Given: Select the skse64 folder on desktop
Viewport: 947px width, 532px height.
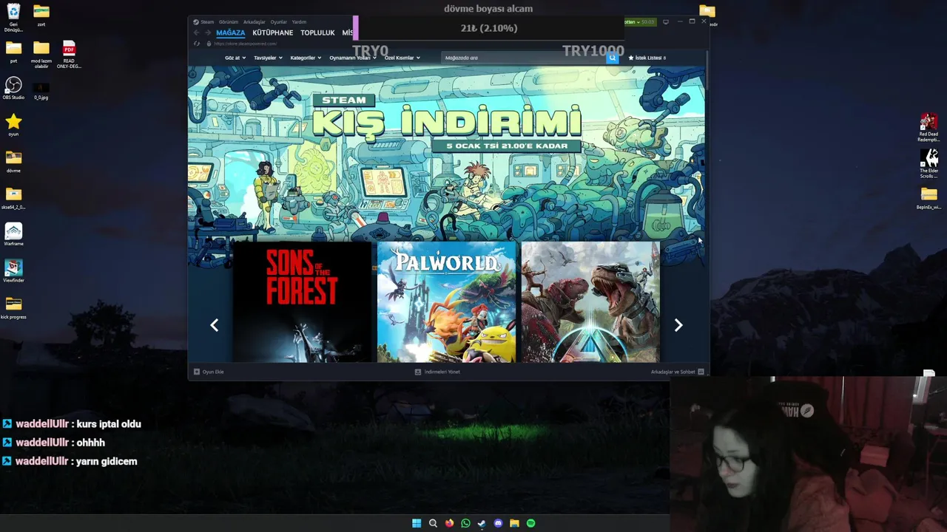Looking at the screenshot, I should (13, 197).
